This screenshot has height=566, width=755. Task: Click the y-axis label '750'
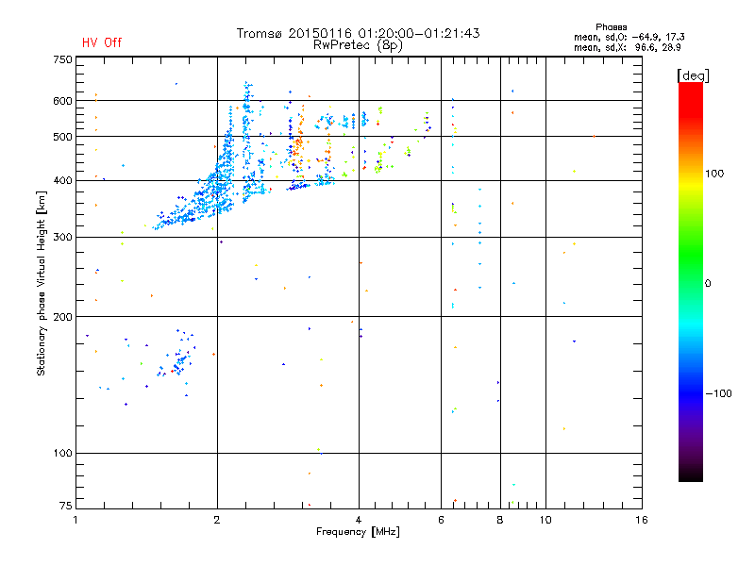62,59
